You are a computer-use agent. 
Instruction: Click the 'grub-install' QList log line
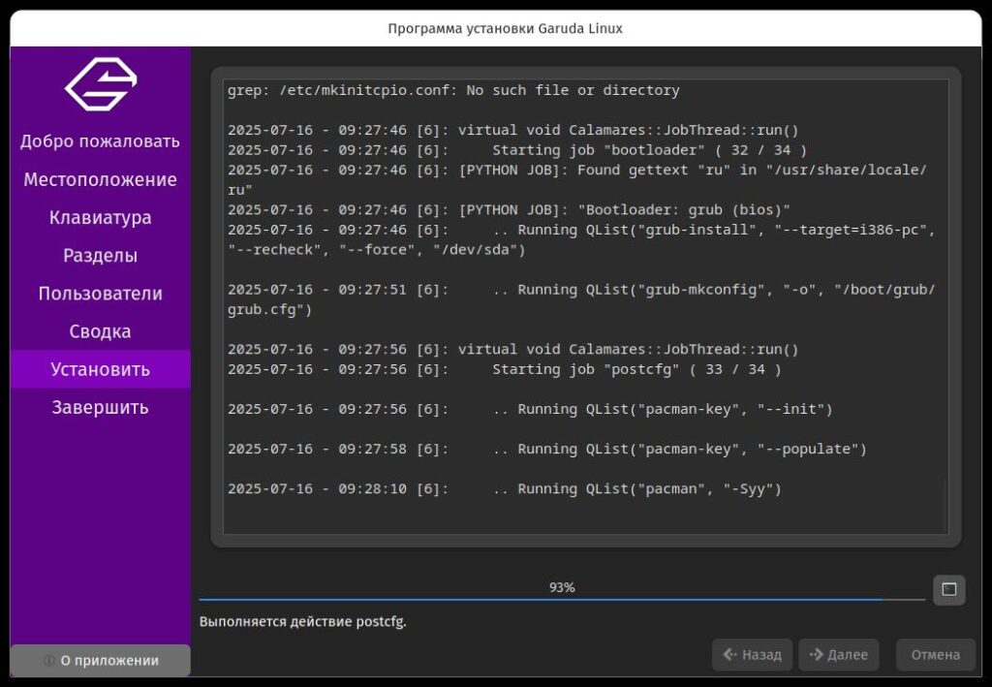581,239
